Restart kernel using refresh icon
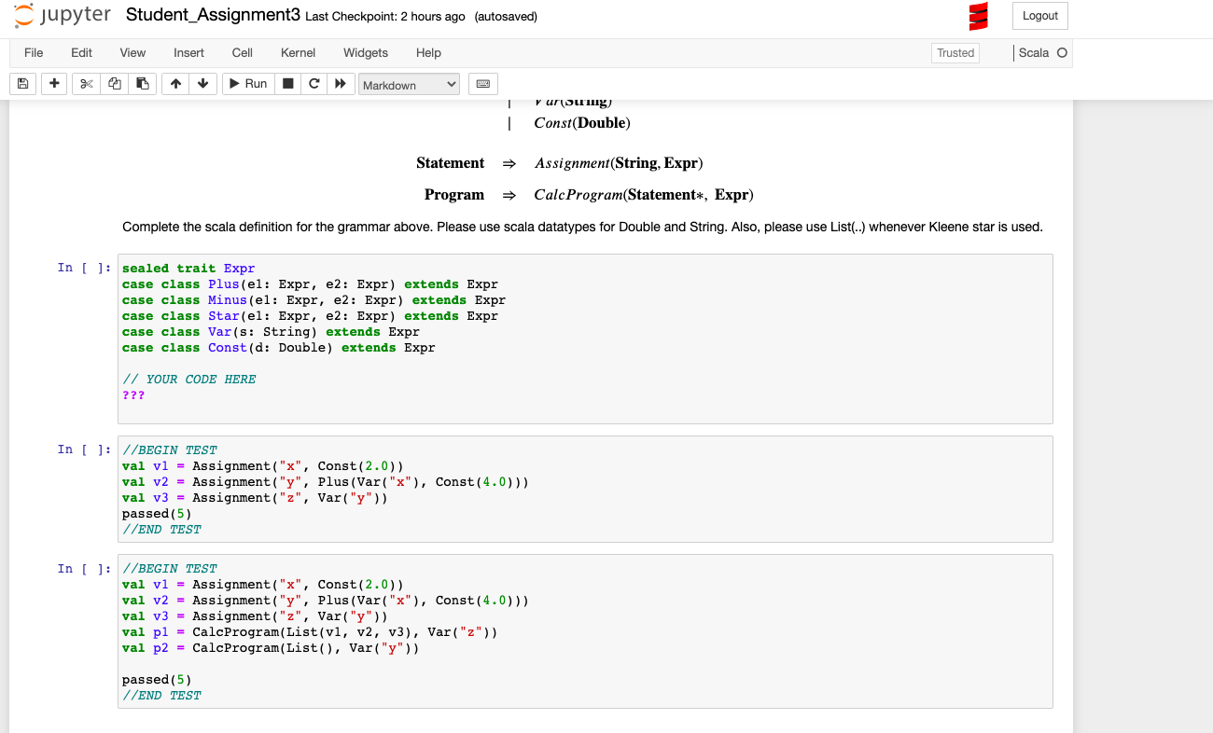The image size is (1213, 733). [314, 83]
